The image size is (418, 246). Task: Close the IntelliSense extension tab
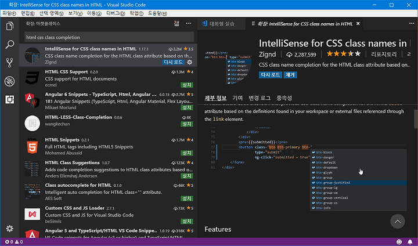tap(358, 24)
